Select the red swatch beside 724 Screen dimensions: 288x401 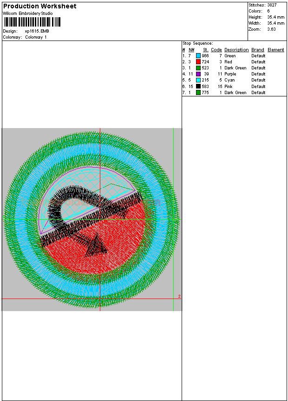coord(198,61)
